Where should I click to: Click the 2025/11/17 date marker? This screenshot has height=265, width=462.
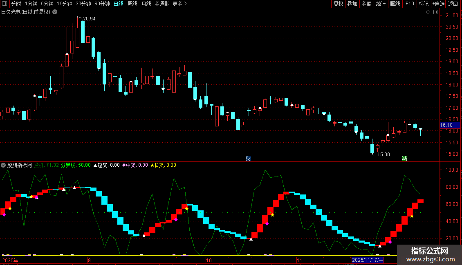coord(368,260)
